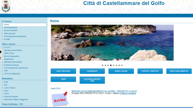The width and height of the screenshot is (193, 108).
Task: Open Polizia Municipale forms
Action: [11, 96]
